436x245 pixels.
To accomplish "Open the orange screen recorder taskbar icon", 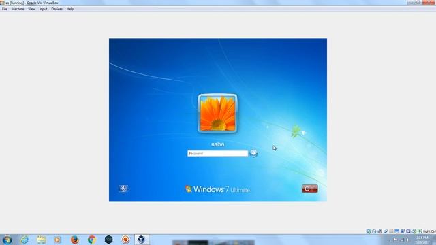I will tap(125, 240).
